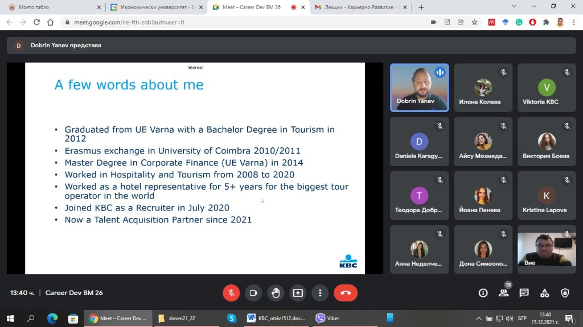The image size is (583, 327).
Task: Close the Моето табло tab
Action: tap(99, 7)
